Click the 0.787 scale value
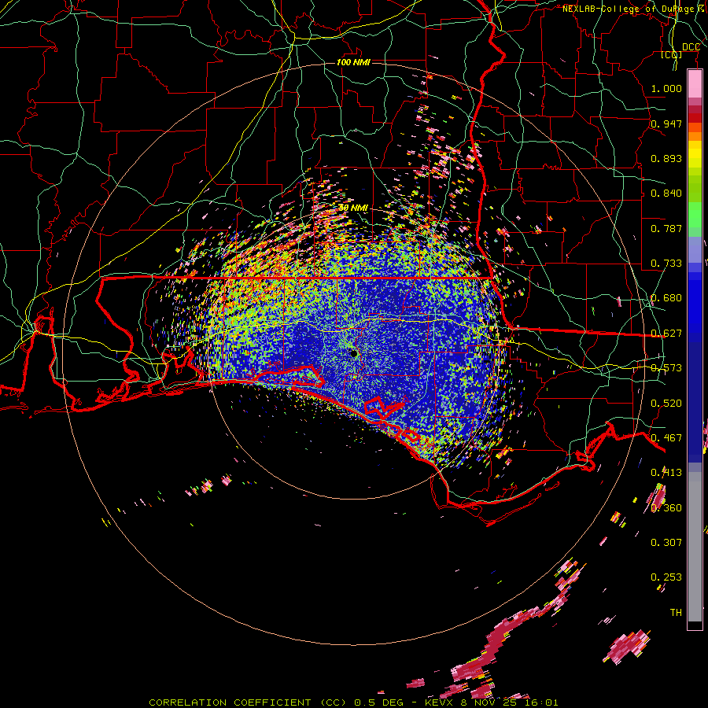This screenshot has width=708, height=708. point(666,228)
